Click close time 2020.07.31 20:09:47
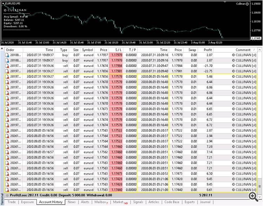This screenshot has height=206, width=263. pos(155,66)
